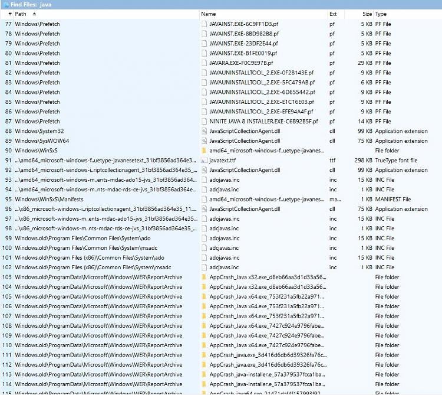
Task: Click the # row number column header
Action: (x=10, y=14)
